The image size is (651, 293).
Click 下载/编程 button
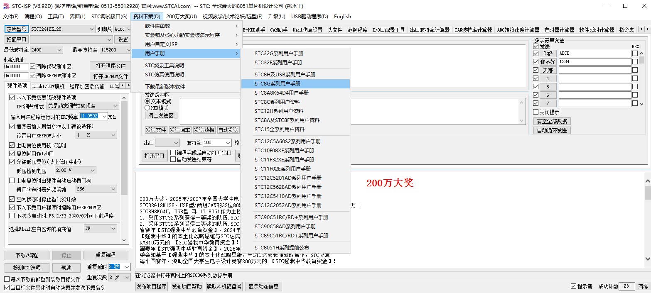tap(27, 255)
